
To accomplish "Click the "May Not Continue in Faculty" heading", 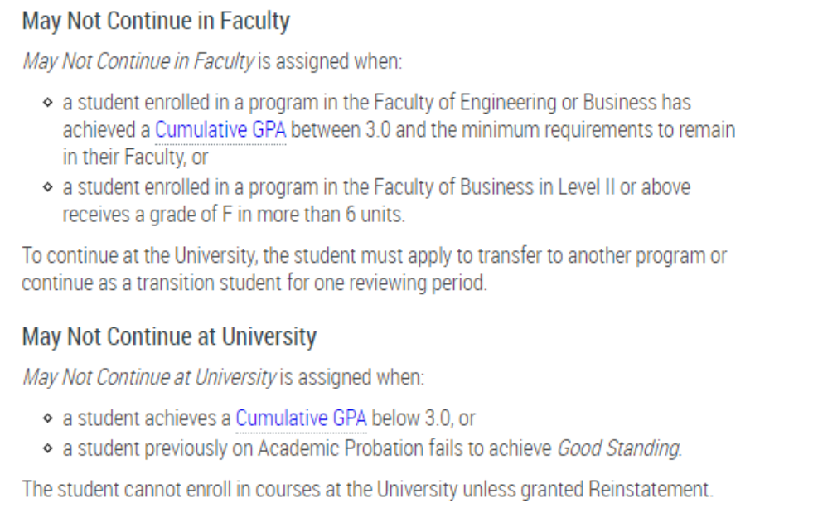I will [x=156, y=22].
